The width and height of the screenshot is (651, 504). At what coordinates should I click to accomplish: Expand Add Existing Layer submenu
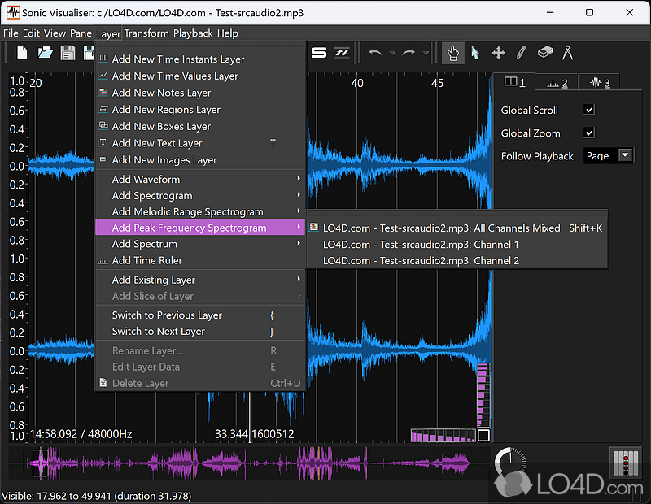click(200, 280)
